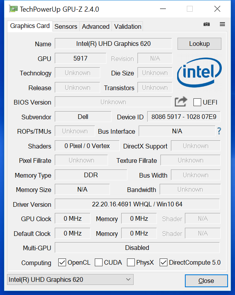Viewport: 235px width, 295px height.
Task: Click the GPU Clock row Memory 0 MHz field
Action: (x=139, y=218)
